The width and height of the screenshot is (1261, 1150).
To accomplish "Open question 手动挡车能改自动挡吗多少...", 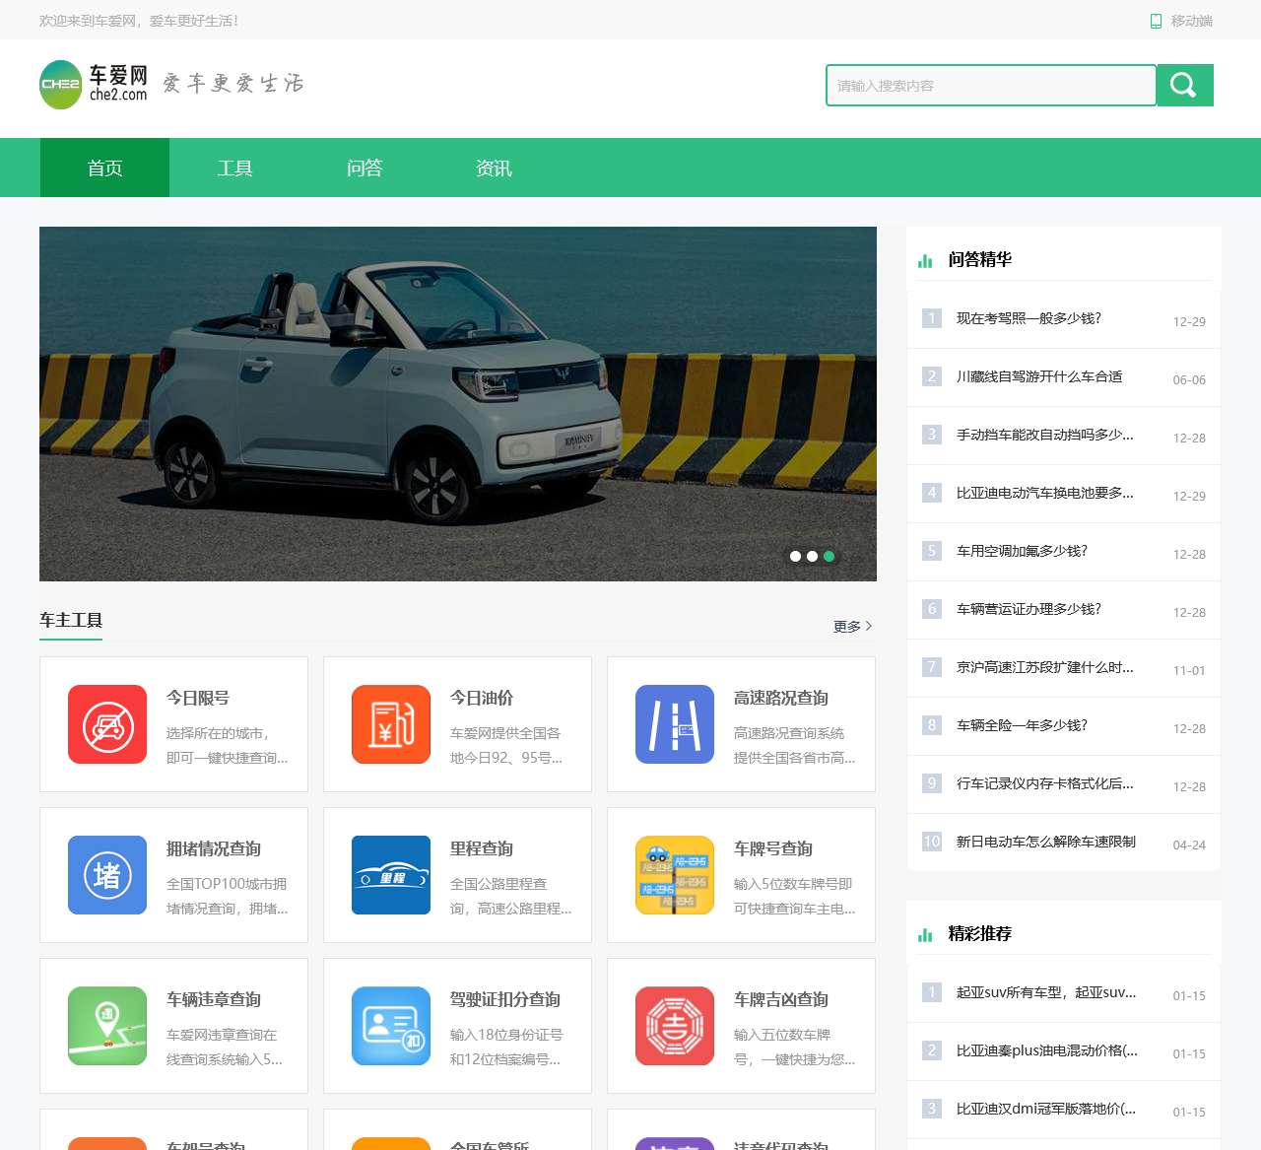I will tap(1045, 435).
